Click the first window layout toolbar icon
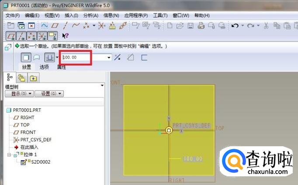The width and height of the screenshot is (298, 185). coord(10,25)
